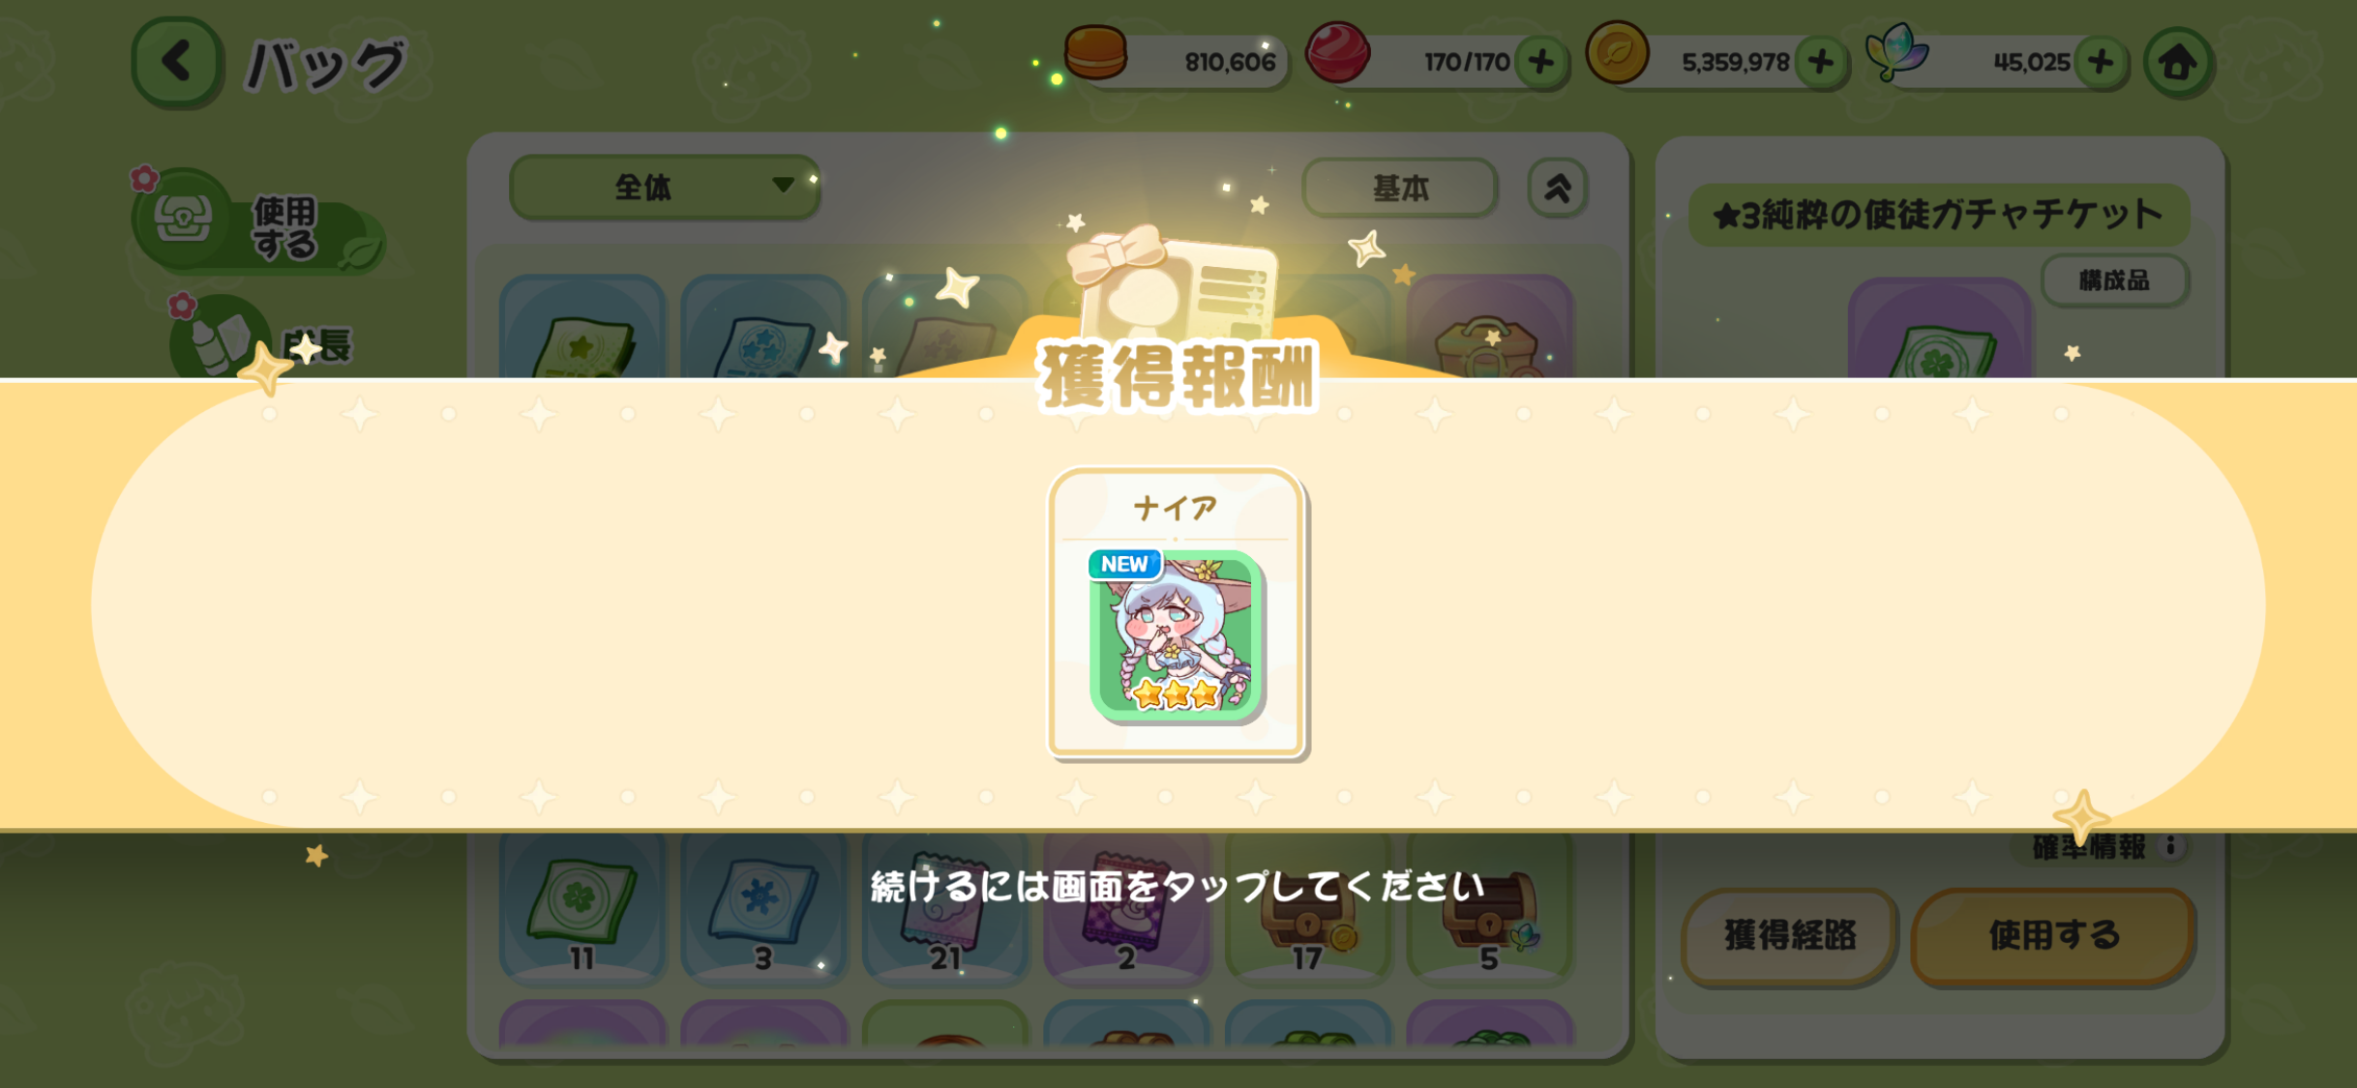Click the 獲得経路 button
Viewport: 2357px width, 1088px height.
(x=1789, y=935)
